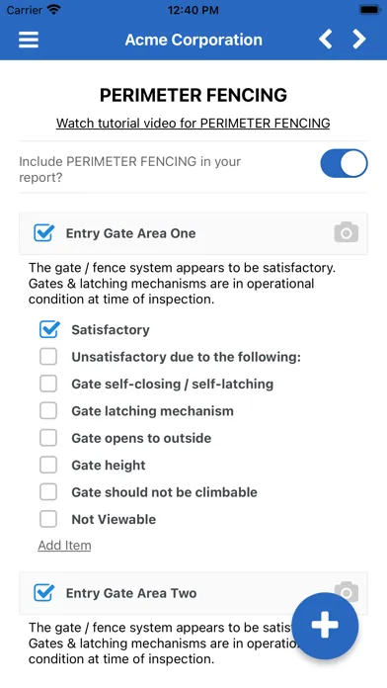387x688 pixels.
Task: Open the hamburger menu
Action: pos(29,40)
